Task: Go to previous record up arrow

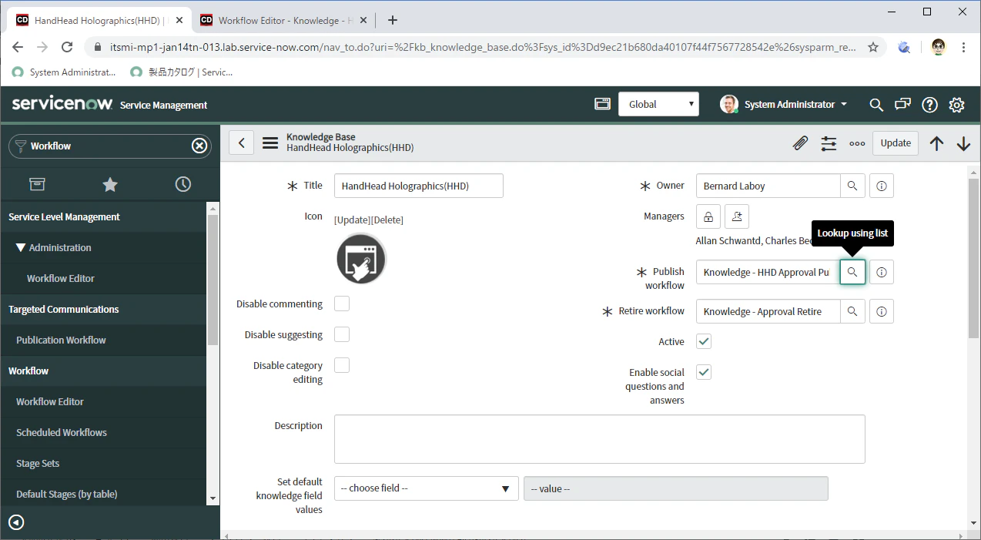Action: pyautogui.click(x=936, y=143)
